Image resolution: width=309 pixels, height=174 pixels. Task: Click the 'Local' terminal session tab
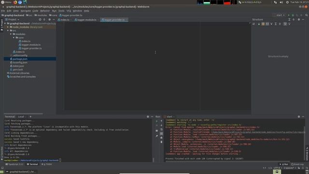[21, 116]
